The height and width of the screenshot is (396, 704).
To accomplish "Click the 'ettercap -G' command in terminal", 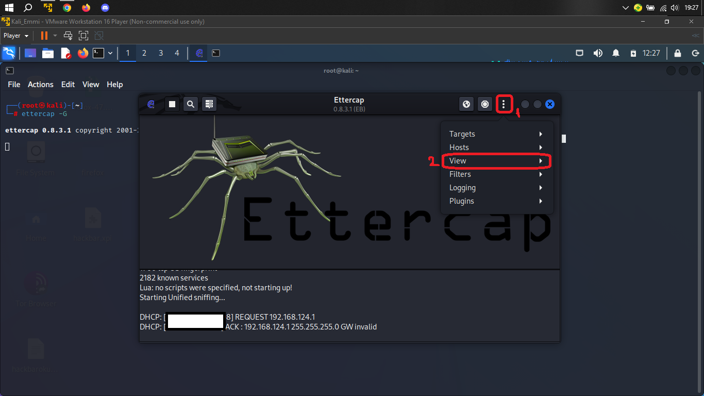I will (x=44, y=114).
